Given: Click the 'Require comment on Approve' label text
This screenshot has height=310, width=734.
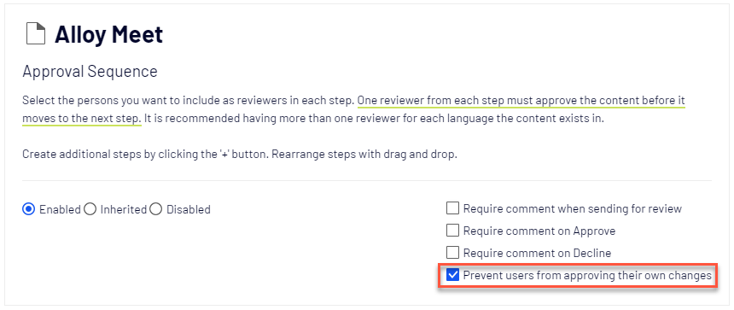Looking at the screenshot, I should click(539, 231).
